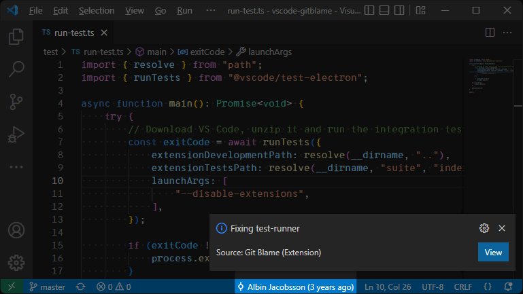Click "--disable-extensions" string on line 11
523x294 pixels.
coord(239,194)
